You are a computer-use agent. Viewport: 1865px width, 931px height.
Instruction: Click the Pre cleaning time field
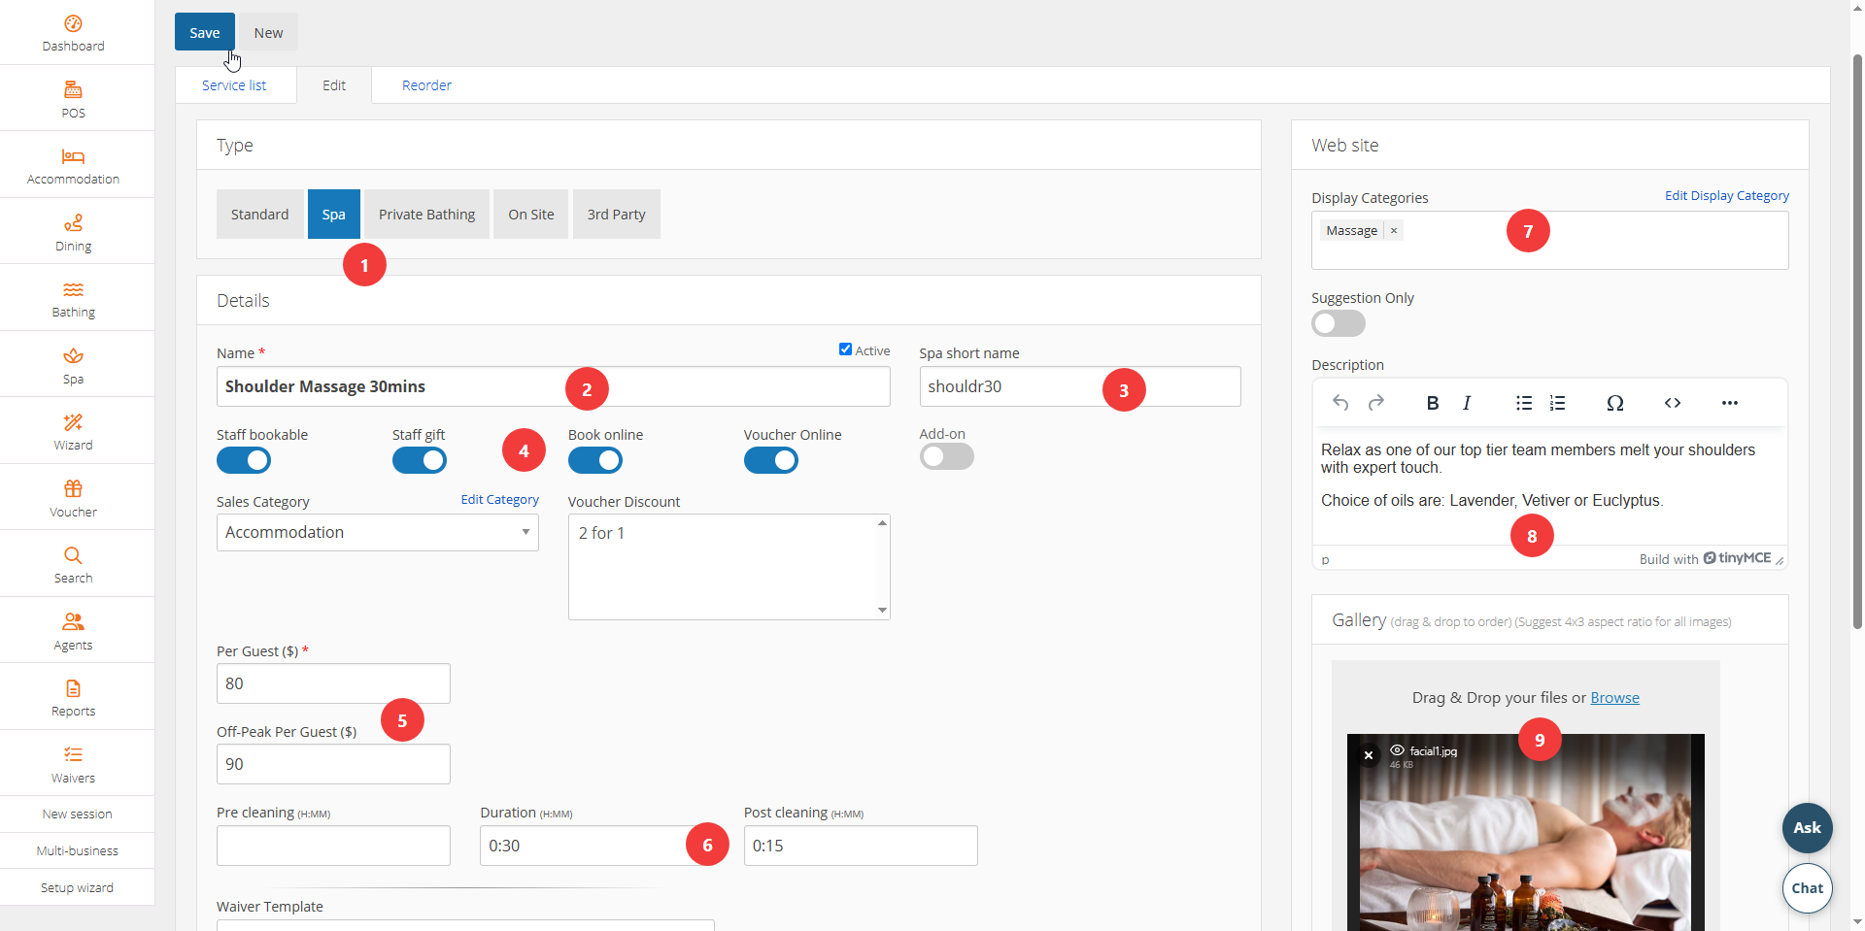333,846
